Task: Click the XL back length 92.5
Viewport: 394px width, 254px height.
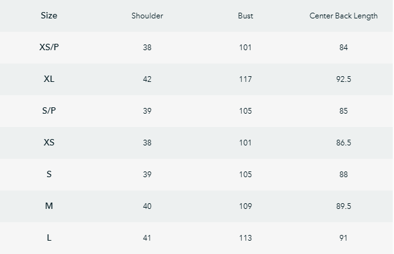Action: pyautogui.click(x=343, y=79)
